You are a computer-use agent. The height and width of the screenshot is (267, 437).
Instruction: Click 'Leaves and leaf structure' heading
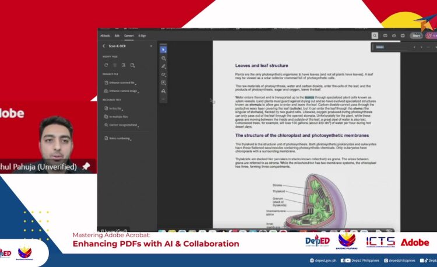tap(262, 65)
